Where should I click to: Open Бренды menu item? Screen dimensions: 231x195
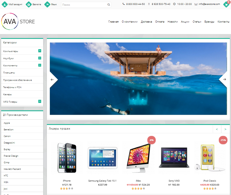tap(209, 22)
